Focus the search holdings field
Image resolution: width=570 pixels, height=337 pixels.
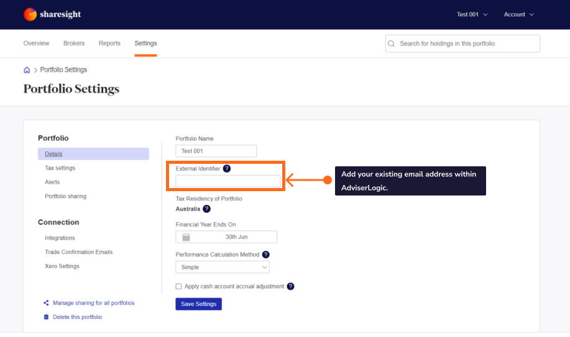tap(462, 43)
